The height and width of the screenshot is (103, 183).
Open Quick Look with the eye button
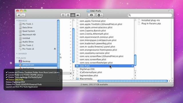pos(91,15)
